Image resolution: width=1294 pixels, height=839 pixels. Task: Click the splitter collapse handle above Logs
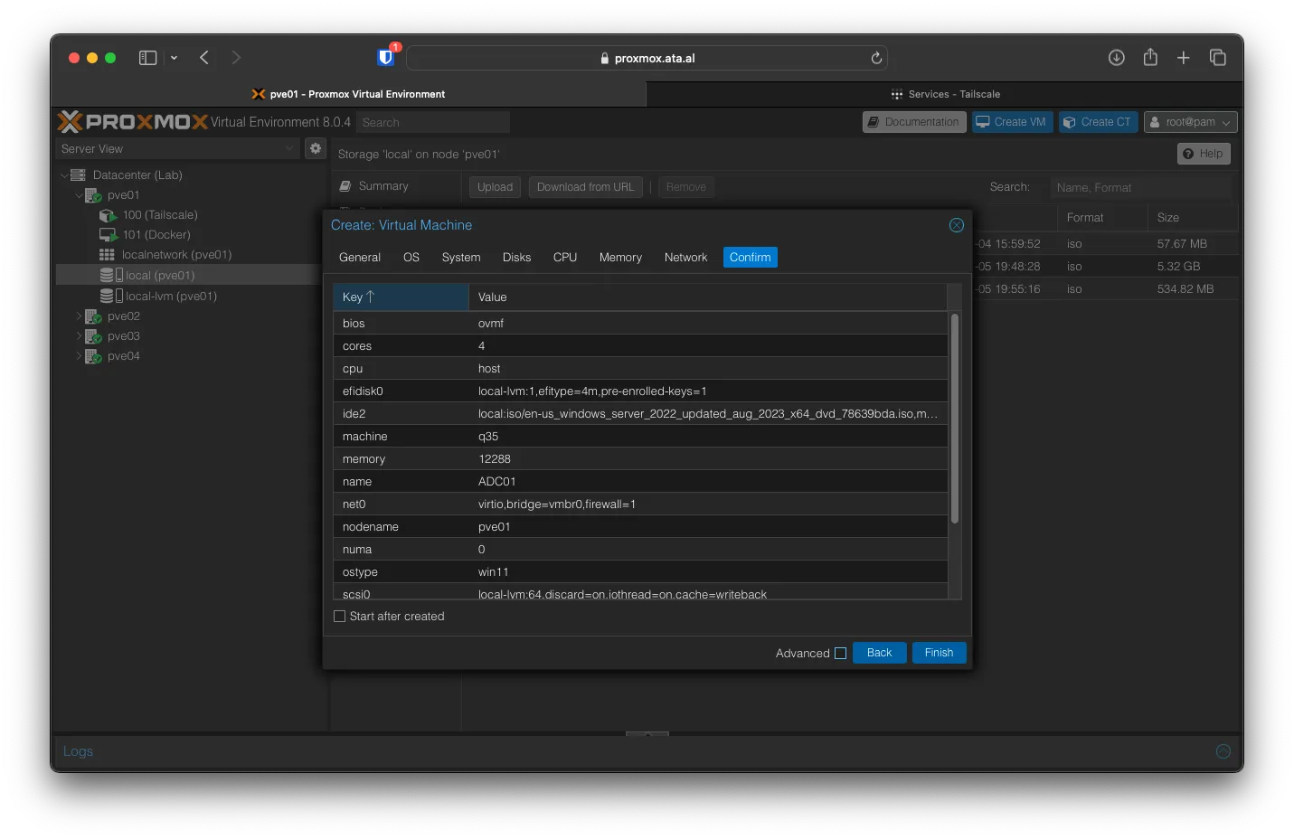click(647, 733)
